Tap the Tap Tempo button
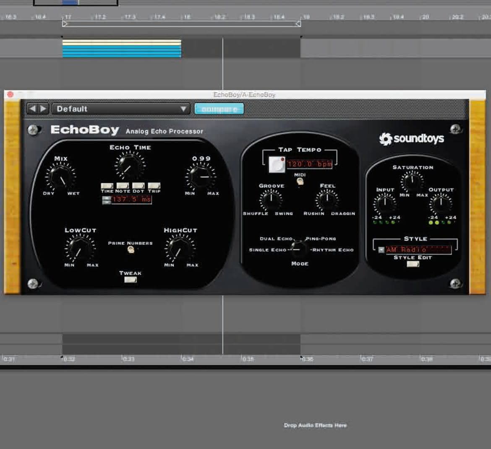 [x=277, y=164]
